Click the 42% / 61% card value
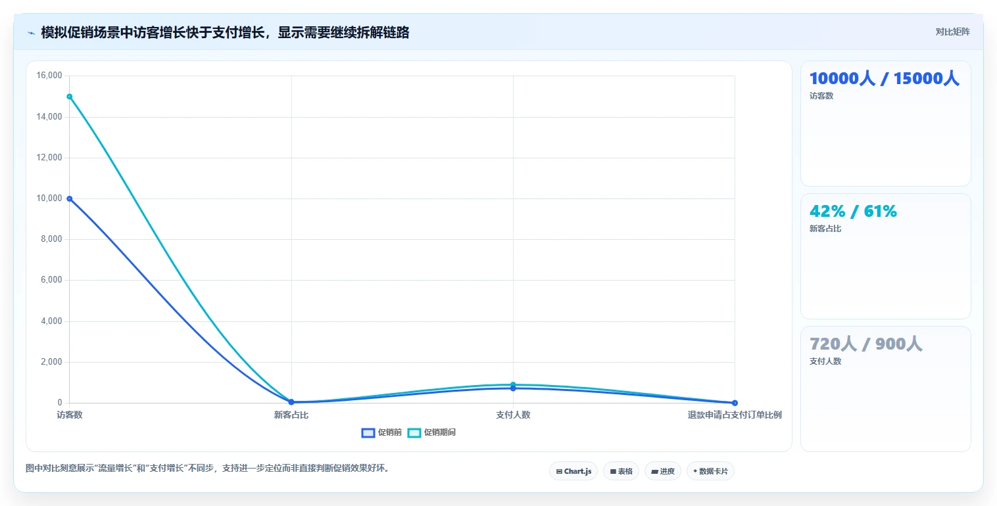Screen dimensions: 997x506 [853, 212]
